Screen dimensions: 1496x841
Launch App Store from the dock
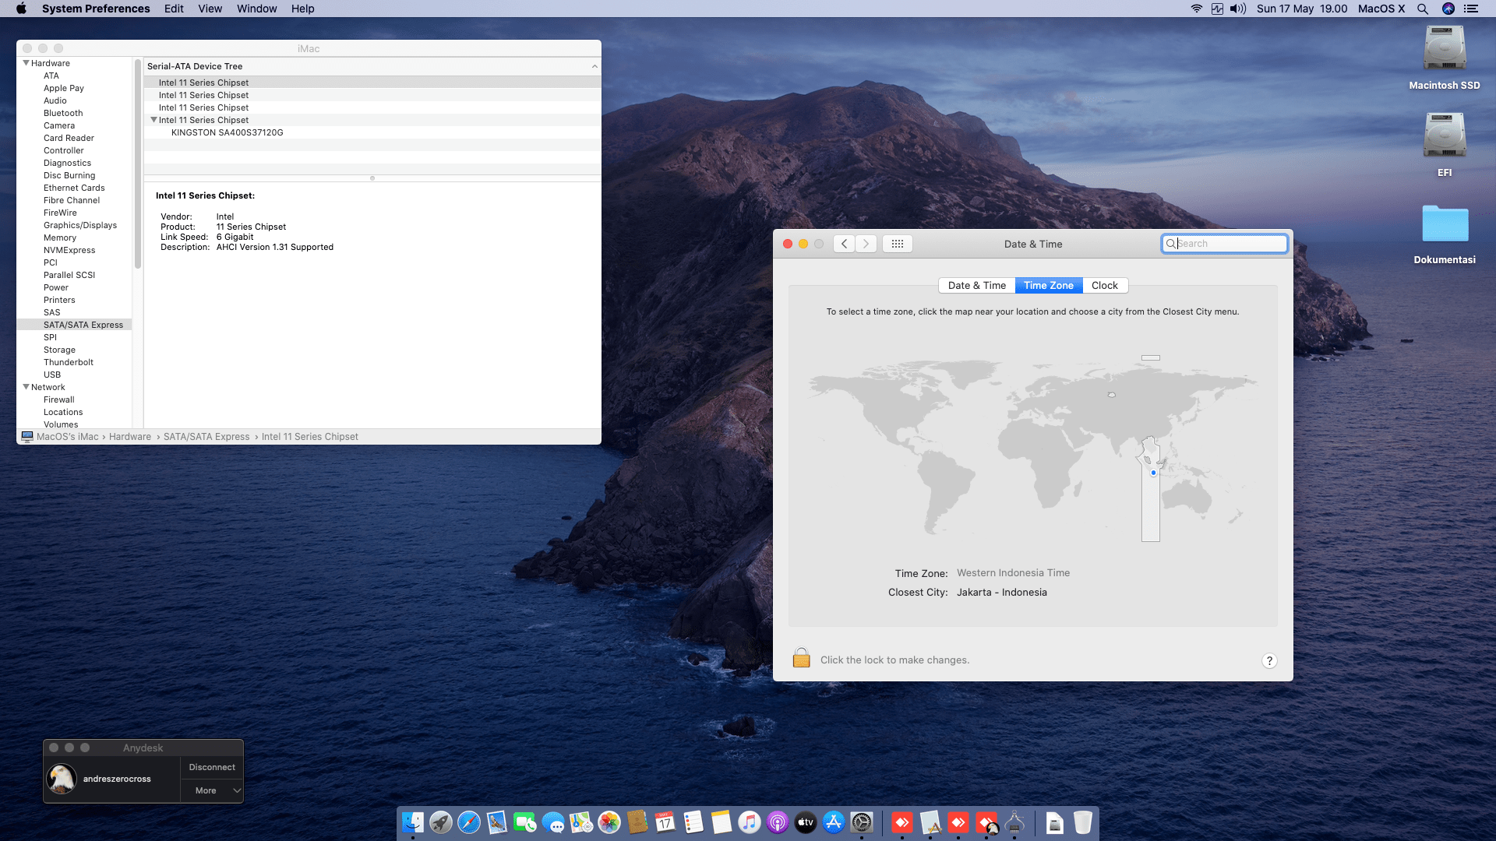(833, 822)
